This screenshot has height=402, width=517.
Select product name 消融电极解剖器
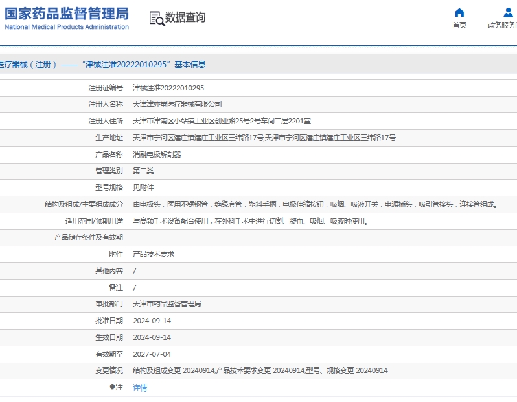tap(157, 154)
